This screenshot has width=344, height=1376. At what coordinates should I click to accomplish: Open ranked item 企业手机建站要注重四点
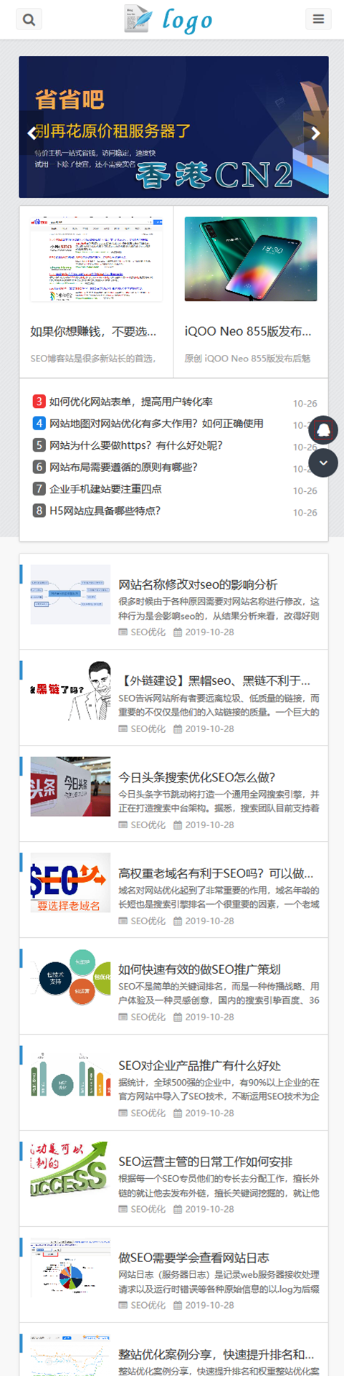click(105, 489)
